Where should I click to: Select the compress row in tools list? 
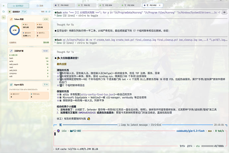(x=29, y=74)
